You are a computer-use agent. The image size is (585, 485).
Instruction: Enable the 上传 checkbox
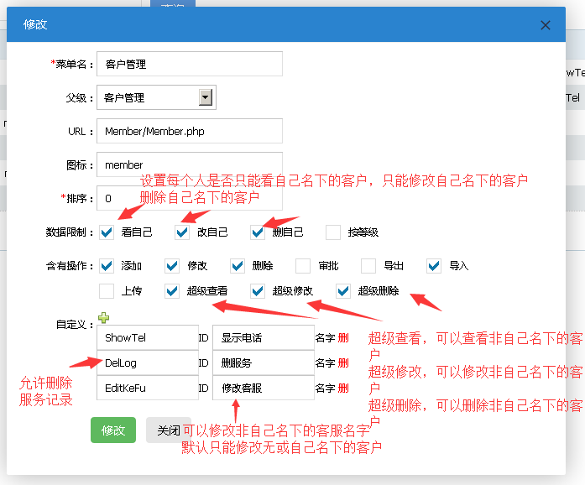click(107, 291)
